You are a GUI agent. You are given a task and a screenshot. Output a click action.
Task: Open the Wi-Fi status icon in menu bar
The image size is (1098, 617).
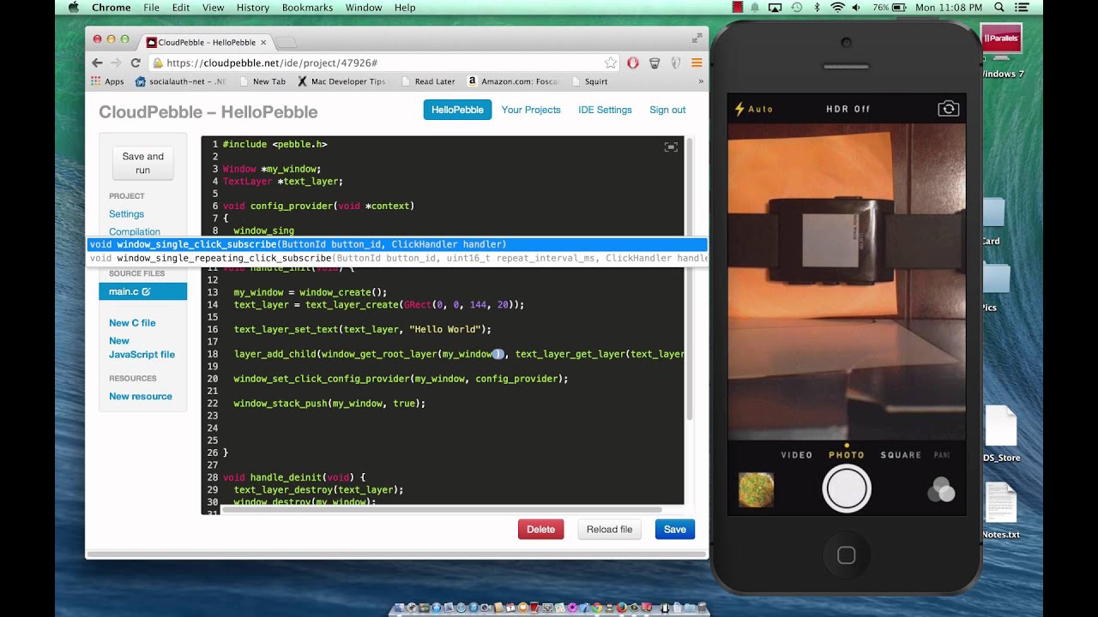pos(836,7)
